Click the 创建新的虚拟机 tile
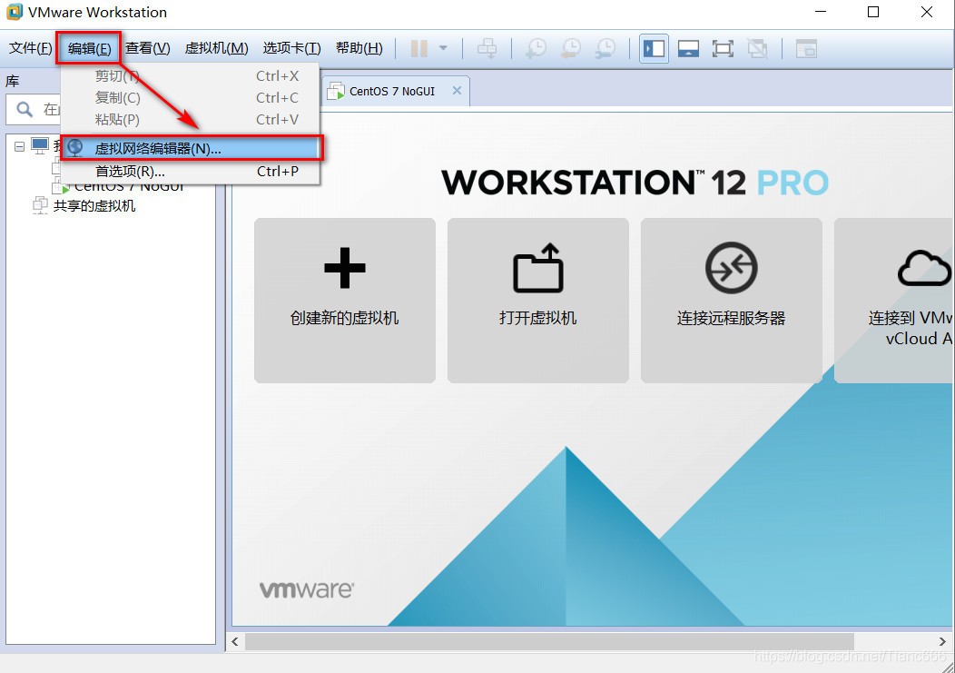This screenshot has width=955, height=673. click(x=345, y=301)
